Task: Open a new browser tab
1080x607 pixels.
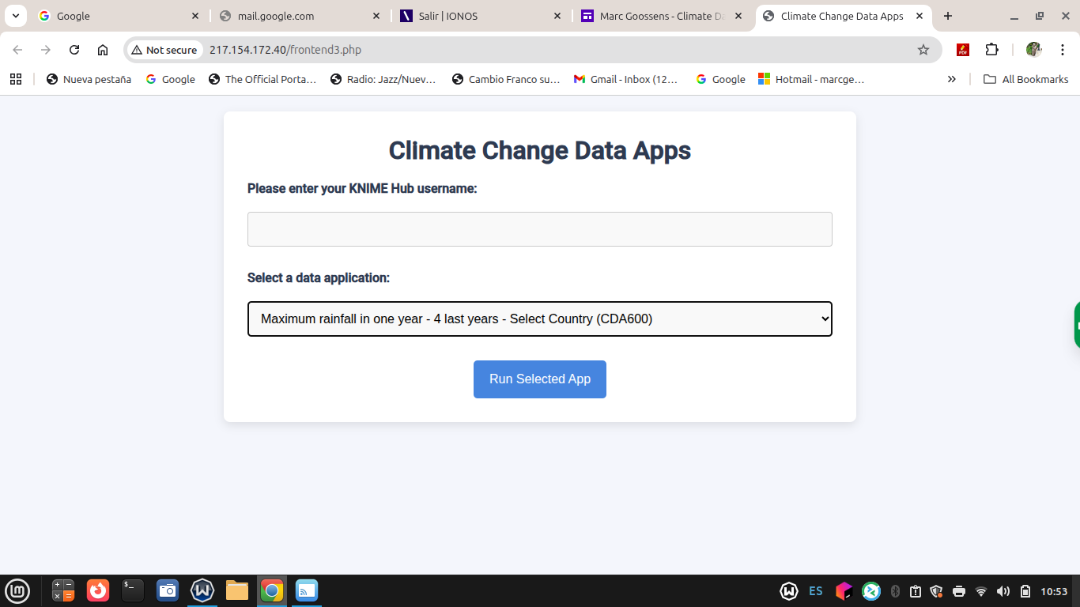Action: click(948, 16)
